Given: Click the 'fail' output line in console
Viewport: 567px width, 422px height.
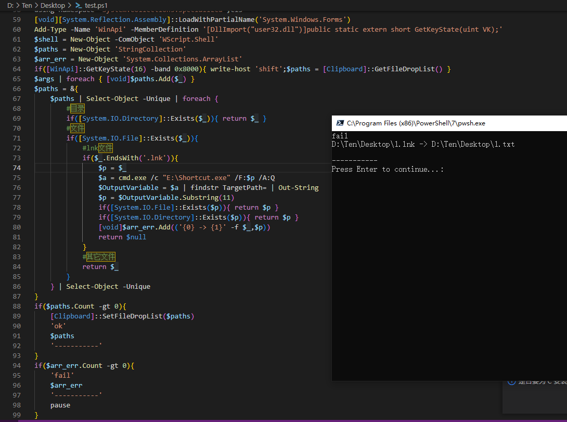Looking at the screenshot, I should tap(339, 136).
